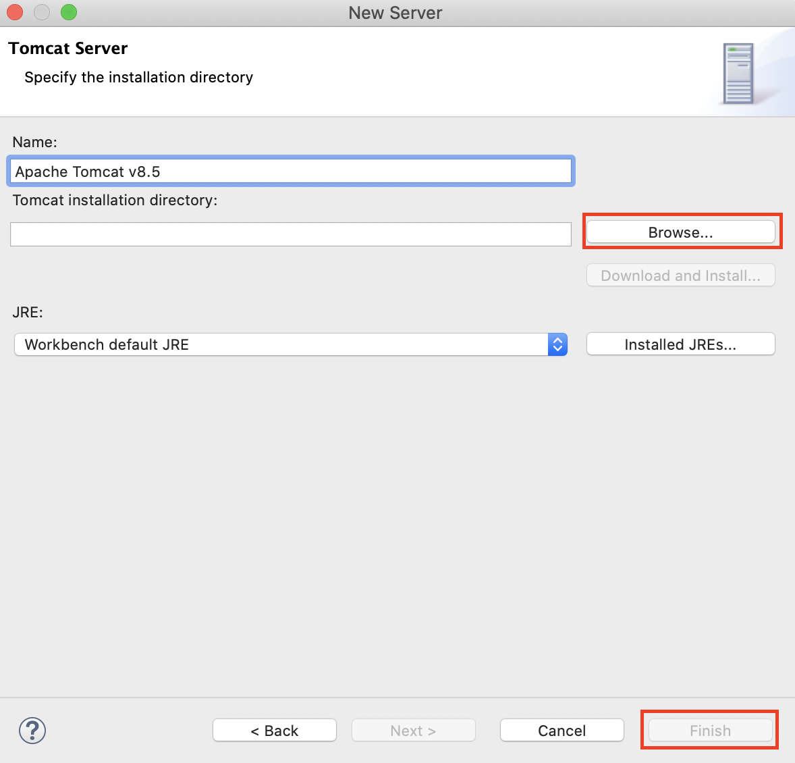
Task: Expand the Workbench default JRE dropdown
Action: [x=290, y=344]
